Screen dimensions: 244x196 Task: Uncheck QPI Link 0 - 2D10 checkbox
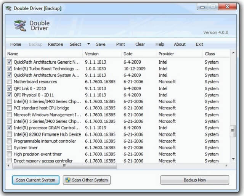9,88
